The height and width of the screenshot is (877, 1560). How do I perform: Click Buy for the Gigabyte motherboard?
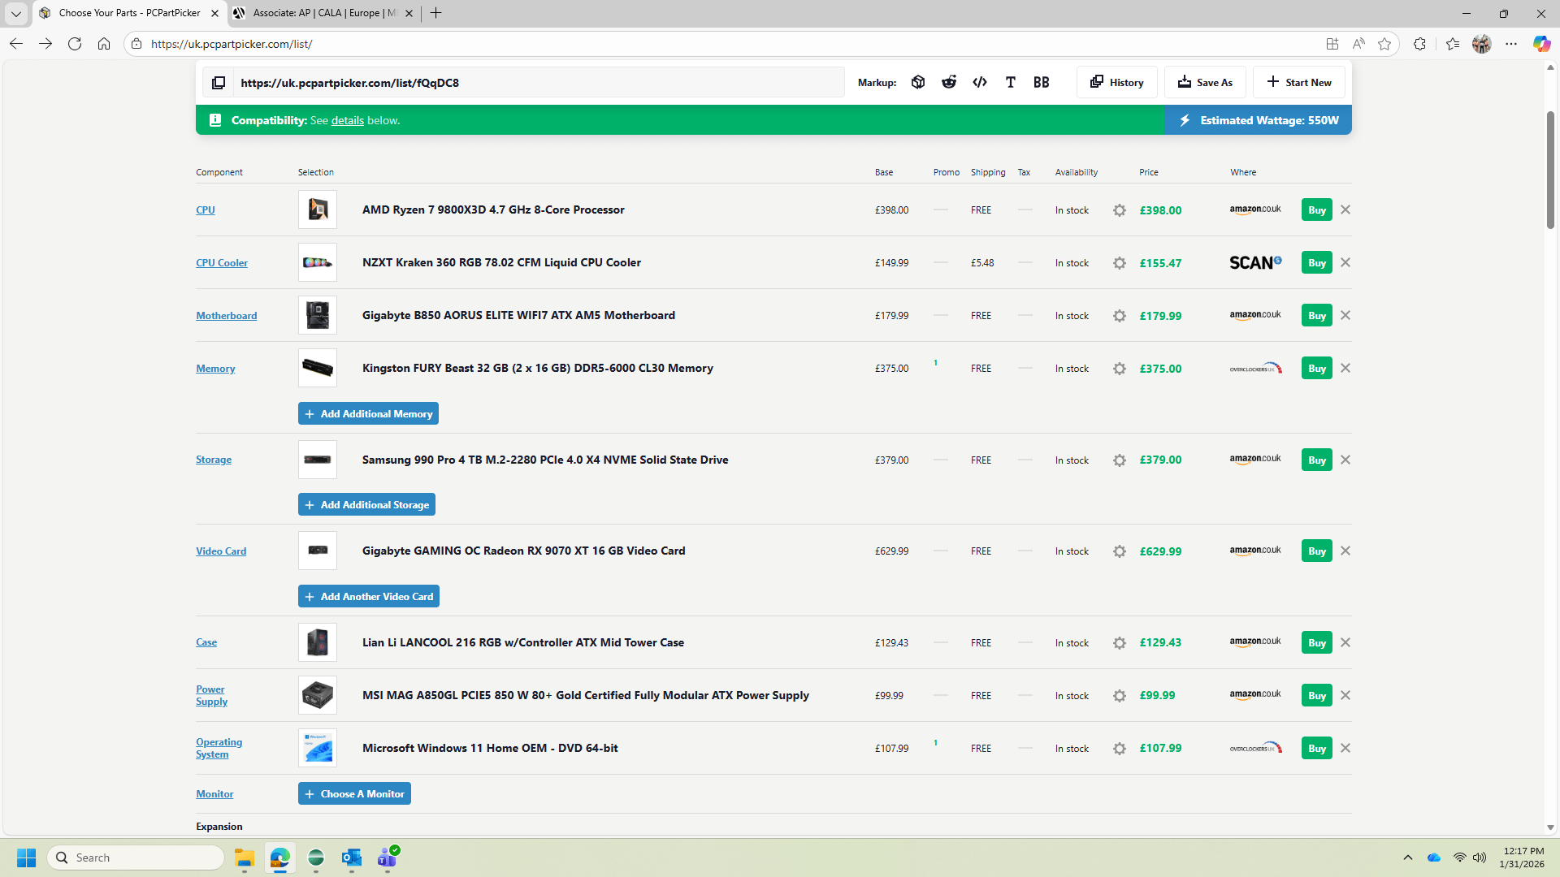(1316, 315)
